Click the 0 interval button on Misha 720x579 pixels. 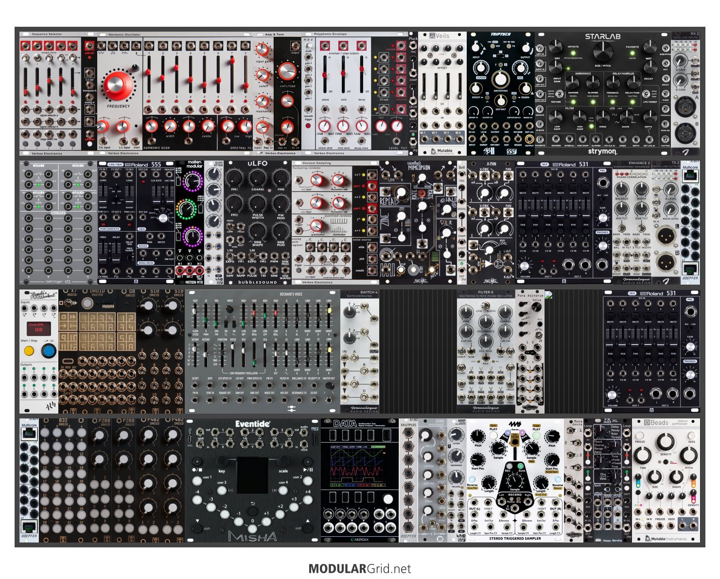pyautogui.click(x=252, y=529)
